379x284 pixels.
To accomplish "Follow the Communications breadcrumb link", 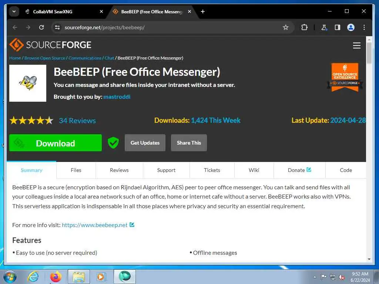I will click(85, 58).
